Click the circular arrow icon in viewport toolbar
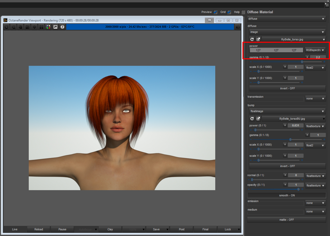 tap(6, 27)
